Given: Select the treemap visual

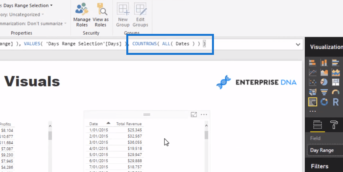Looking at the screenshot, I should click(x=336, y=82).
